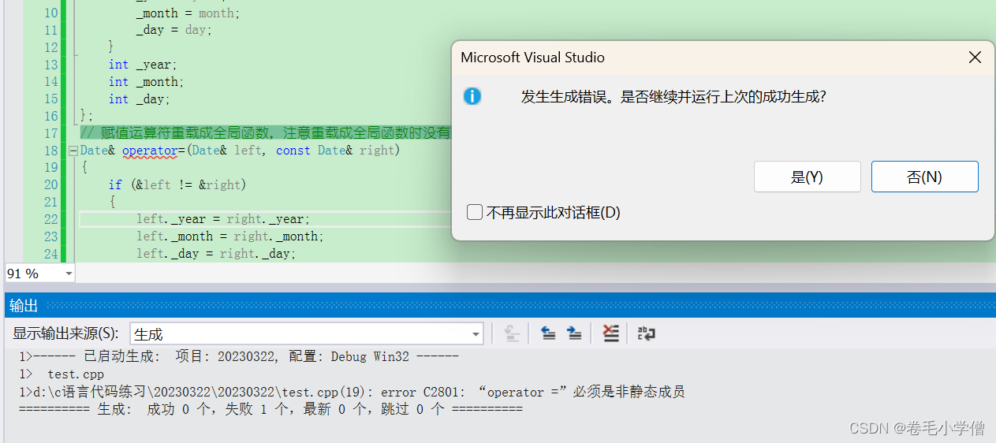Open the output source dropdown showing 生成
This screenshot has height=443, width=996.
click(x=306, y=333)
